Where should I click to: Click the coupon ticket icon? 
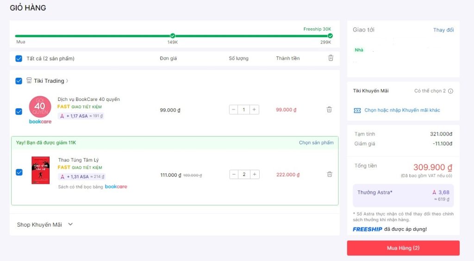click(x=357, y=110)
